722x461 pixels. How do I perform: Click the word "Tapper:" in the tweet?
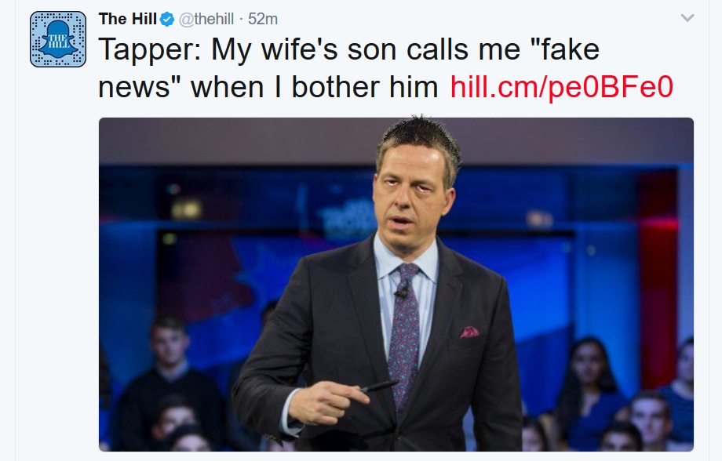click(151, 51)
